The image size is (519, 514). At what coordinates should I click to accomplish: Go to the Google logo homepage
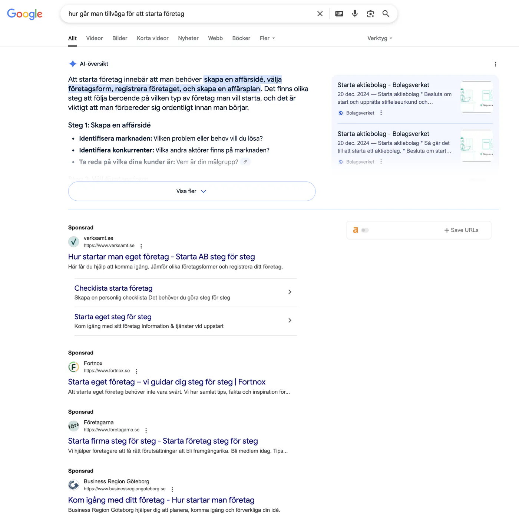pyautogui.click(x=25, y=14)
